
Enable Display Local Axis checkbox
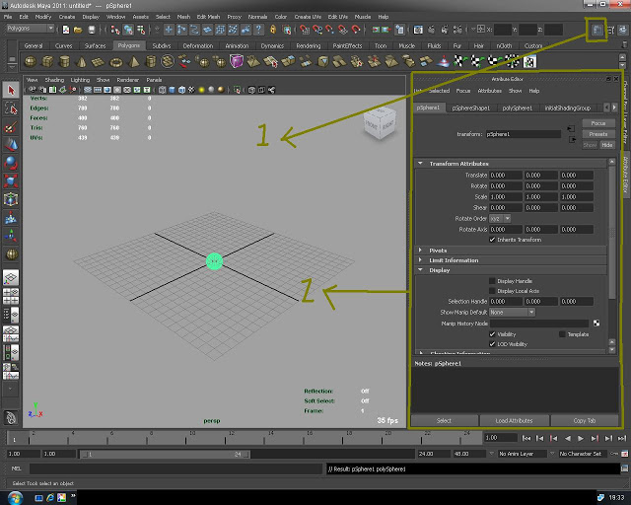coord(492,291)
